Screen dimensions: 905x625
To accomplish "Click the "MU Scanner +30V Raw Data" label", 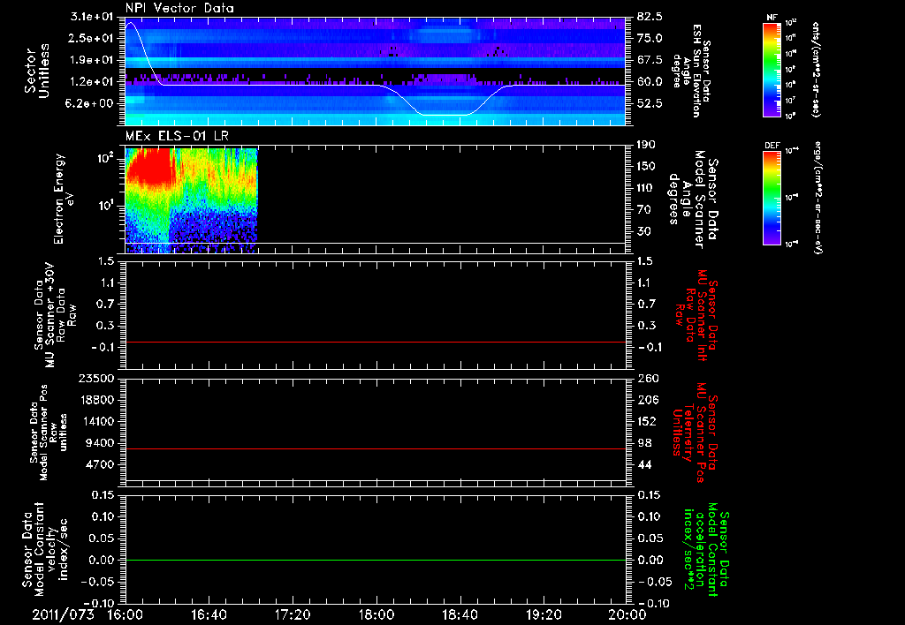I will pyautogui.click(x=55, y=315).
